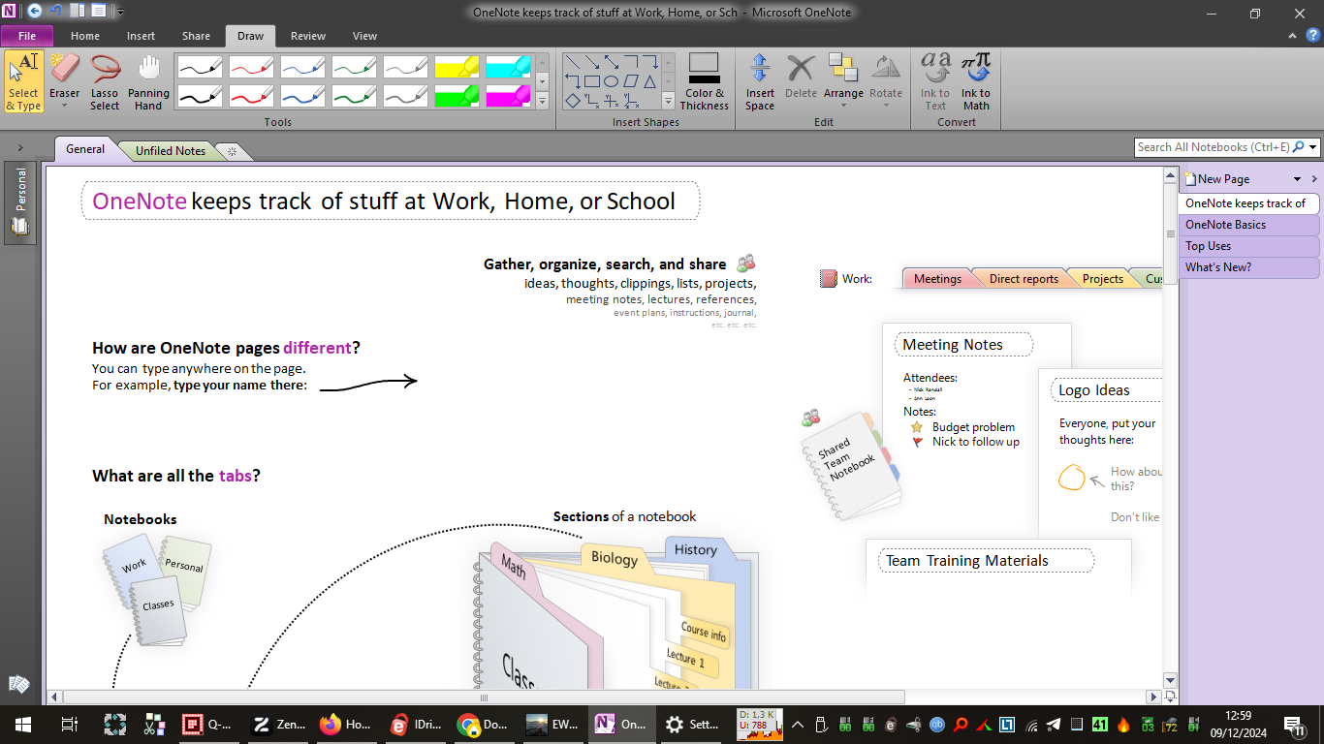The height and width of the screenshot is (744, 1324).
Task: Open the What's New? page
Action: coord(1248,267)
